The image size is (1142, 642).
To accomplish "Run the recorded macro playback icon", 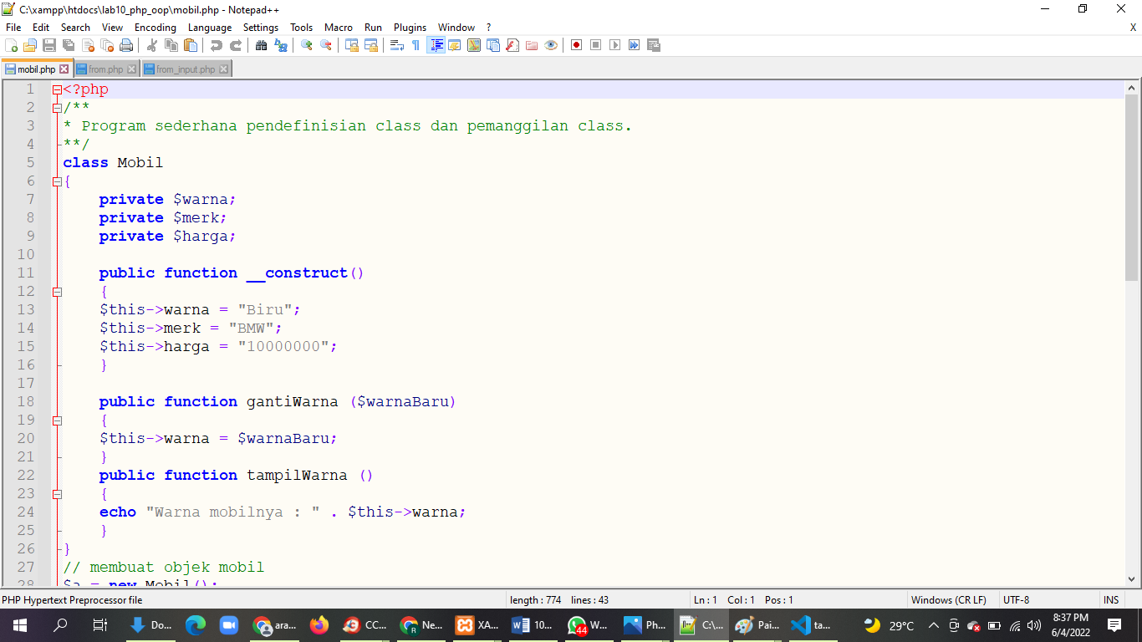I will (614, 45).
